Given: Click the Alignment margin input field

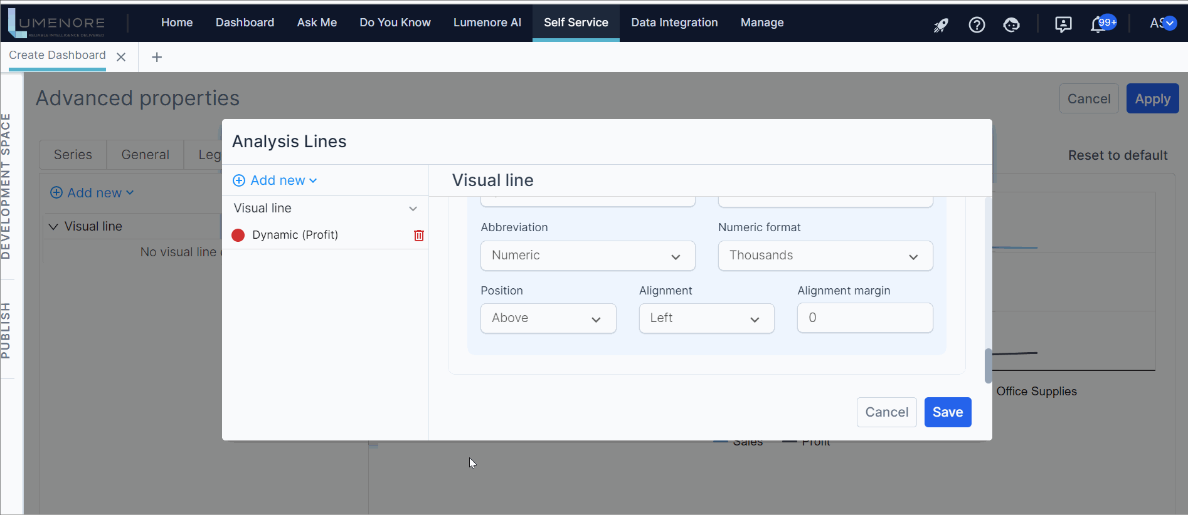Looking at the screenshot, I should [864, 318].
